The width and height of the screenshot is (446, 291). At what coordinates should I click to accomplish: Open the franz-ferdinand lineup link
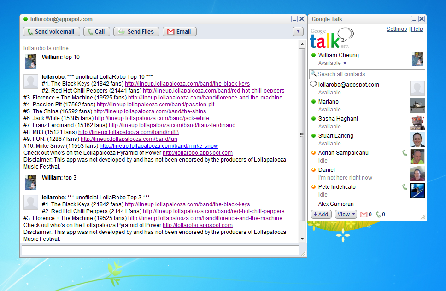point(172,125)
